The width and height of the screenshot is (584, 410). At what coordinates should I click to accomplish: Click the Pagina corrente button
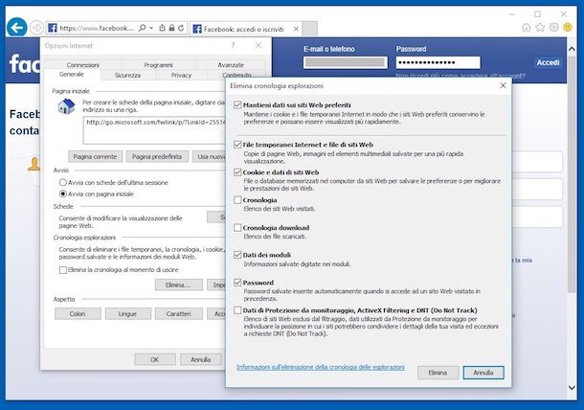tap(95, 156)
